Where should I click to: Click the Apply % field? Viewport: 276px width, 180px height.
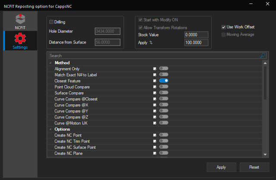pos(196,43)
